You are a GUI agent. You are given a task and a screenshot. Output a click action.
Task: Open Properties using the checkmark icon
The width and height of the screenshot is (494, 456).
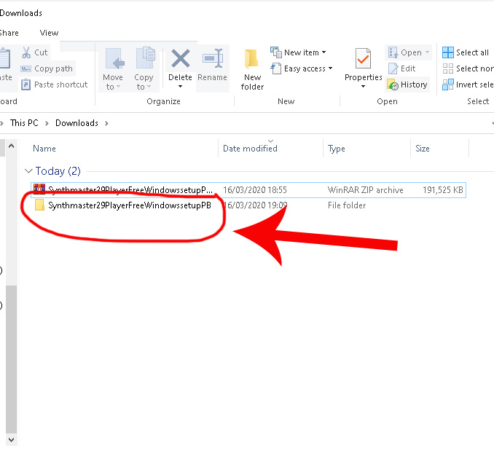pyautogui.click(x=363, y=58)
